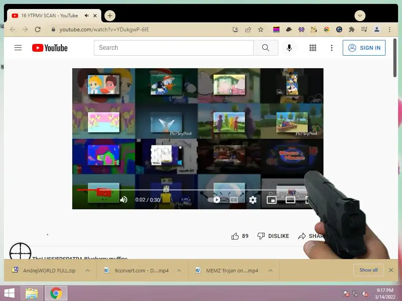This screenshot has height=301, width=402.
Task: Go forward with the browser forward arrow
Action: 25,29
